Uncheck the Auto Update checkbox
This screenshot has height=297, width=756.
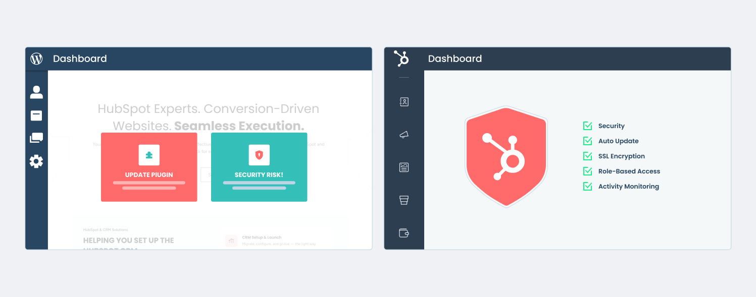click(587, 141)
